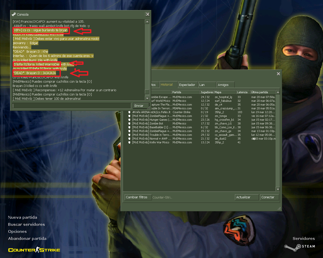This screenshot has width=323, height=258.
Task: Click shield icon of the zm_chavo_gs server row
Action: point(129,131)
